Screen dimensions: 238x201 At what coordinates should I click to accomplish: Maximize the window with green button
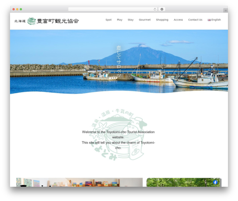[21, 10]
